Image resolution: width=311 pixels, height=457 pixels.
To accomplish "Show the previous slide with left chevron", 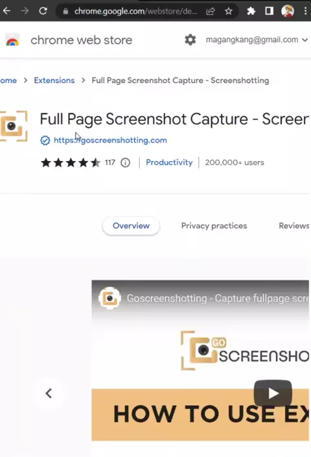I will [x=49, y=393].
